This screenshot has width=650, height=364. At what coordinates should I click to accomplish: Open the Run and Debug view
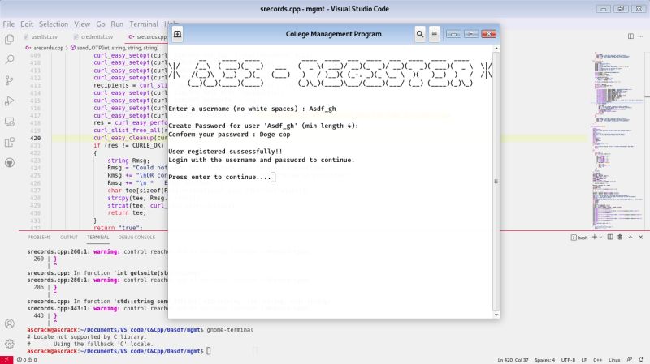coord(9,101)
